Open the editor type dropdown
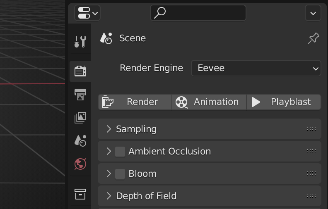328x209 pixels. tap(87, 13)
